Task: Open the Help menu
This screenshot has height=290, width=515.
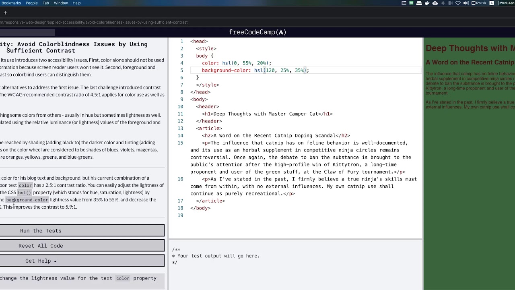Action: point(76,3)
